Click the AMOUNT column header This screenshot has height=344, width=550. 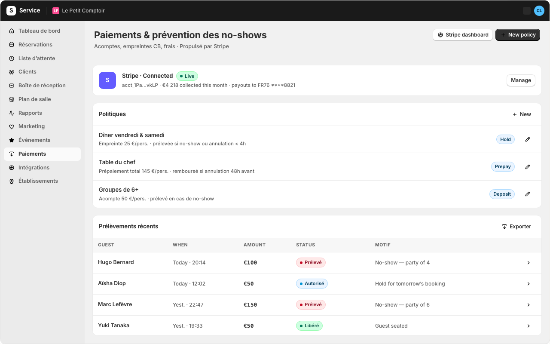pyautogui.click(x=254, y=245)
